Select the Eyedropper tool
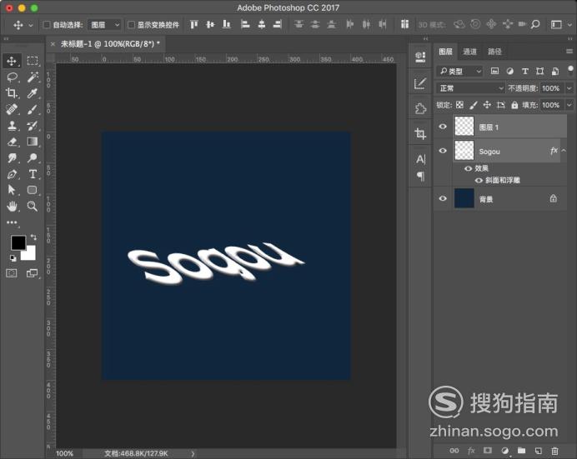577x459 pixels. [x=33, y=93]
